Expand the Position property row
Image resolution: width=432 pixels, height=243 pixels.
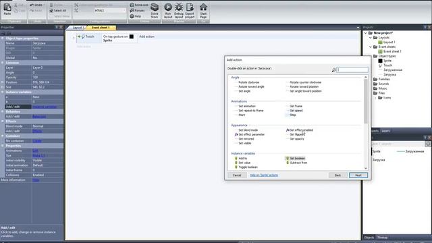coord(3,82)
